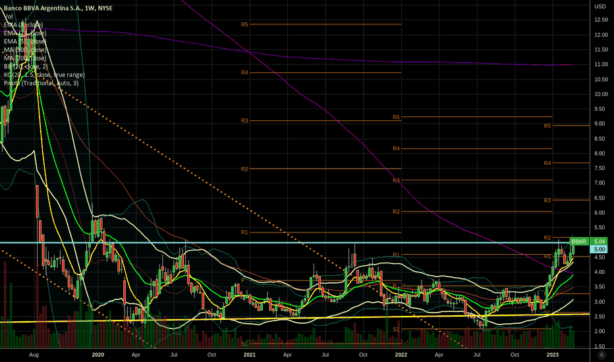614x362 pixels.
Task: Select the 'KC (20, 1.5, close, true range)' legend
Action: [44, 75]
